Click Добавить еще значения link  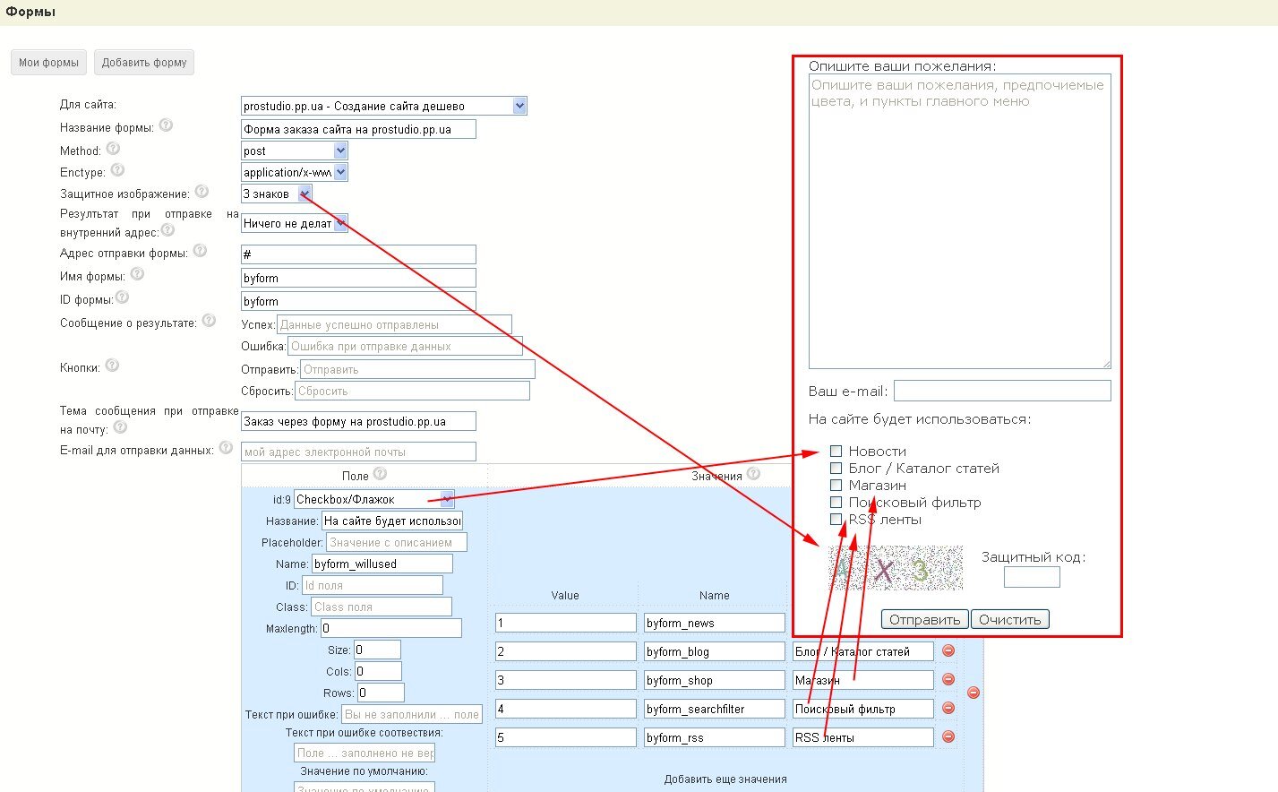click(x=725, y=779)
